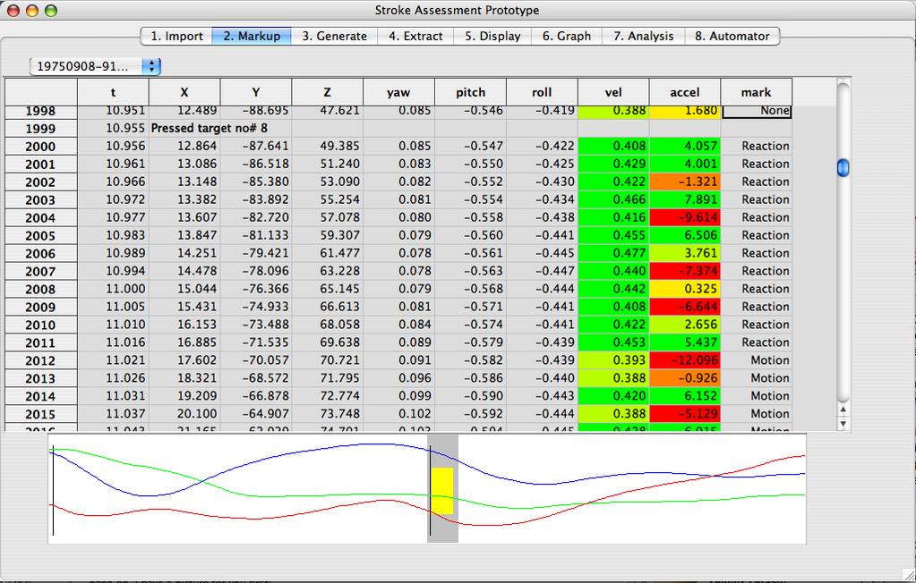Click red accel cell -9.614
This screenshot has width=916, height=583.
pos(685,217)
